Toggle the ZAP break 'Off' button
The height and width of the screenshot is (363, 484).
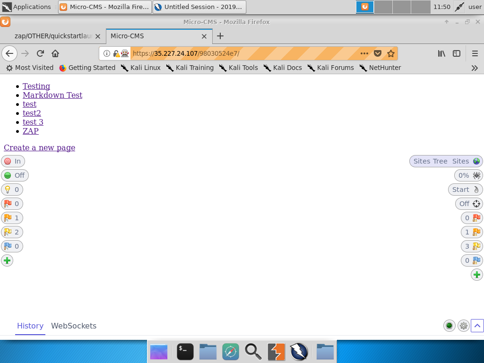click(15, 175)
